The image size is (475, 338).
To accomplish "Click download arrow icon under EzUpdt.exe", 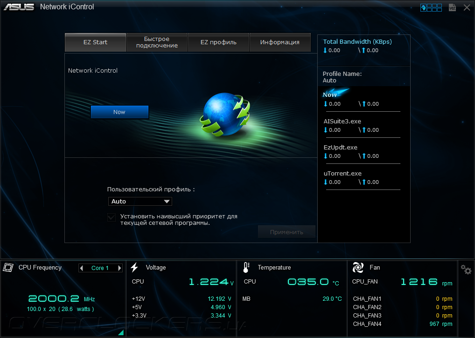I will coord(326,156).
